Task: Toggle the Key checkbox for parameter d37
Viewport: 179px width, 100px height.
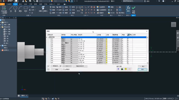Action: tap(122, 47)
